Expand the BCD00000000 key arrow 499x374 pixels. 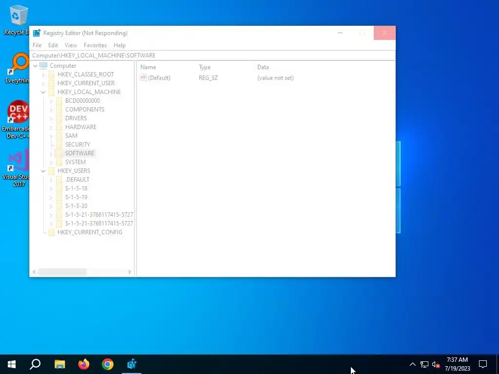pyautogui.click(x=51, y=101)
